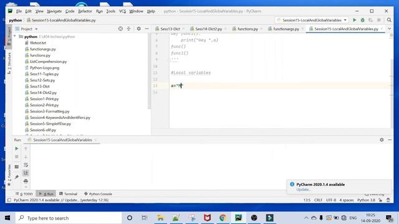Run the current configuration with green play button
Image resolution: width=399 pixels, height=224 pixels.
tap(355, 20)
